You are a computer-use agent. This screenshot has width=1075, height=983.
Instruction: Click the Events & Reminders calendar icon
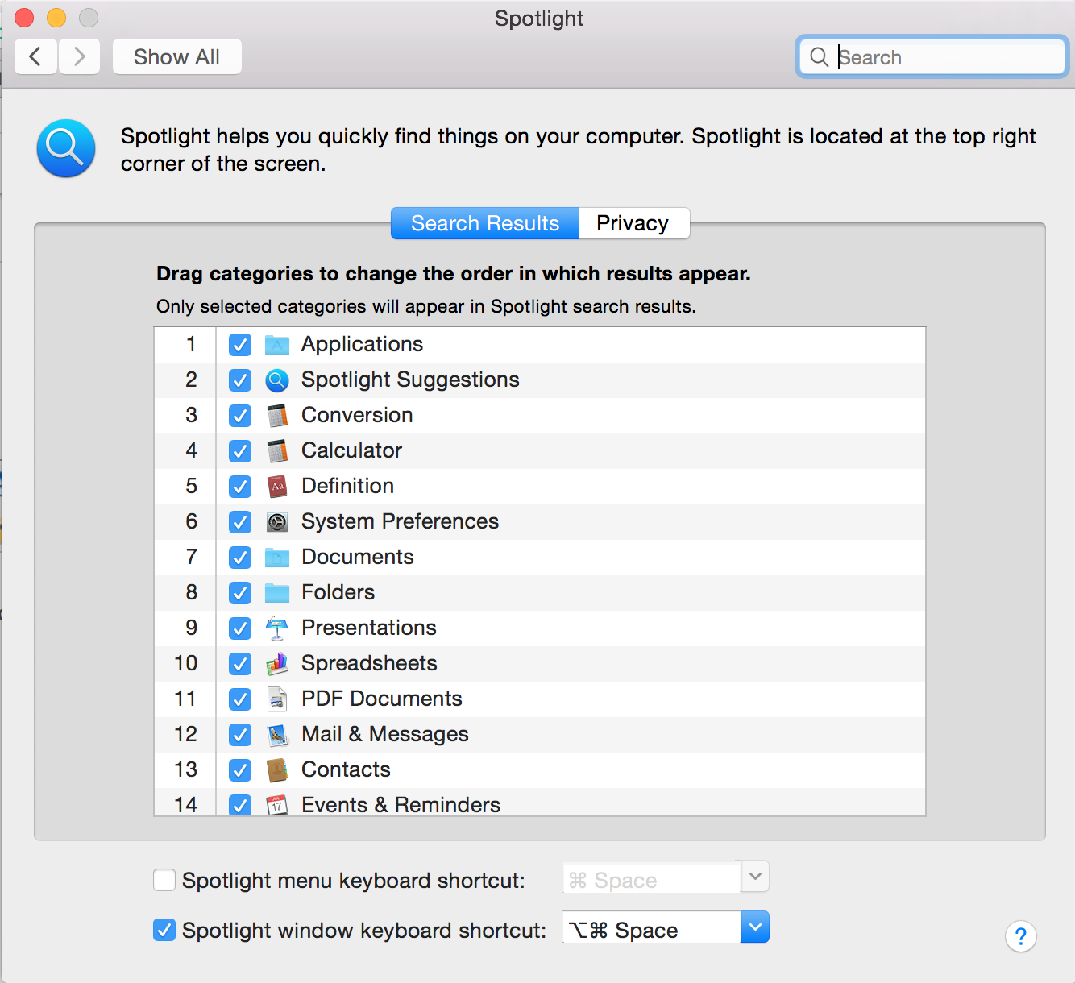coord(277,804)
